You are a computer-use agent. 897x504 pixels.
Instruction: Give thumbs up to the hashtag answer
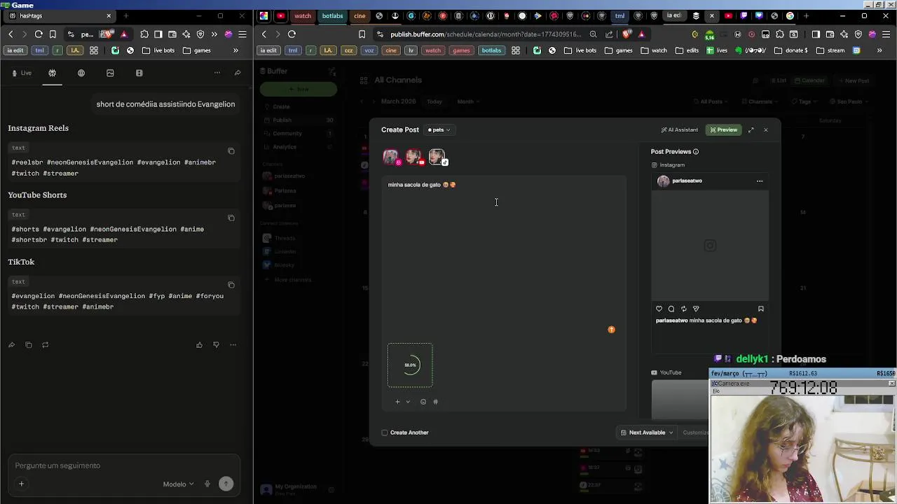(x=199, y=345)
